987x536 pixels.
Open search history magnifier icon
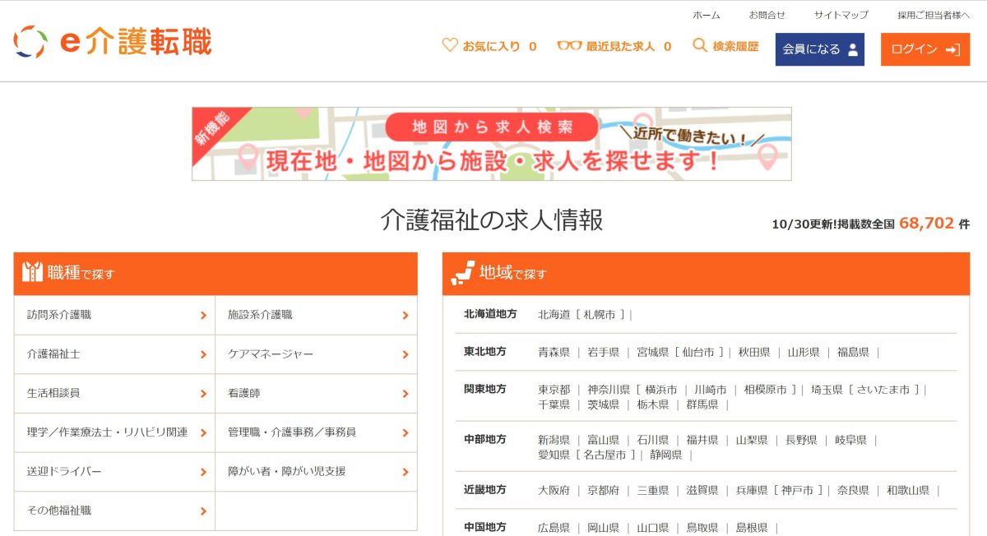pos(700,45)
